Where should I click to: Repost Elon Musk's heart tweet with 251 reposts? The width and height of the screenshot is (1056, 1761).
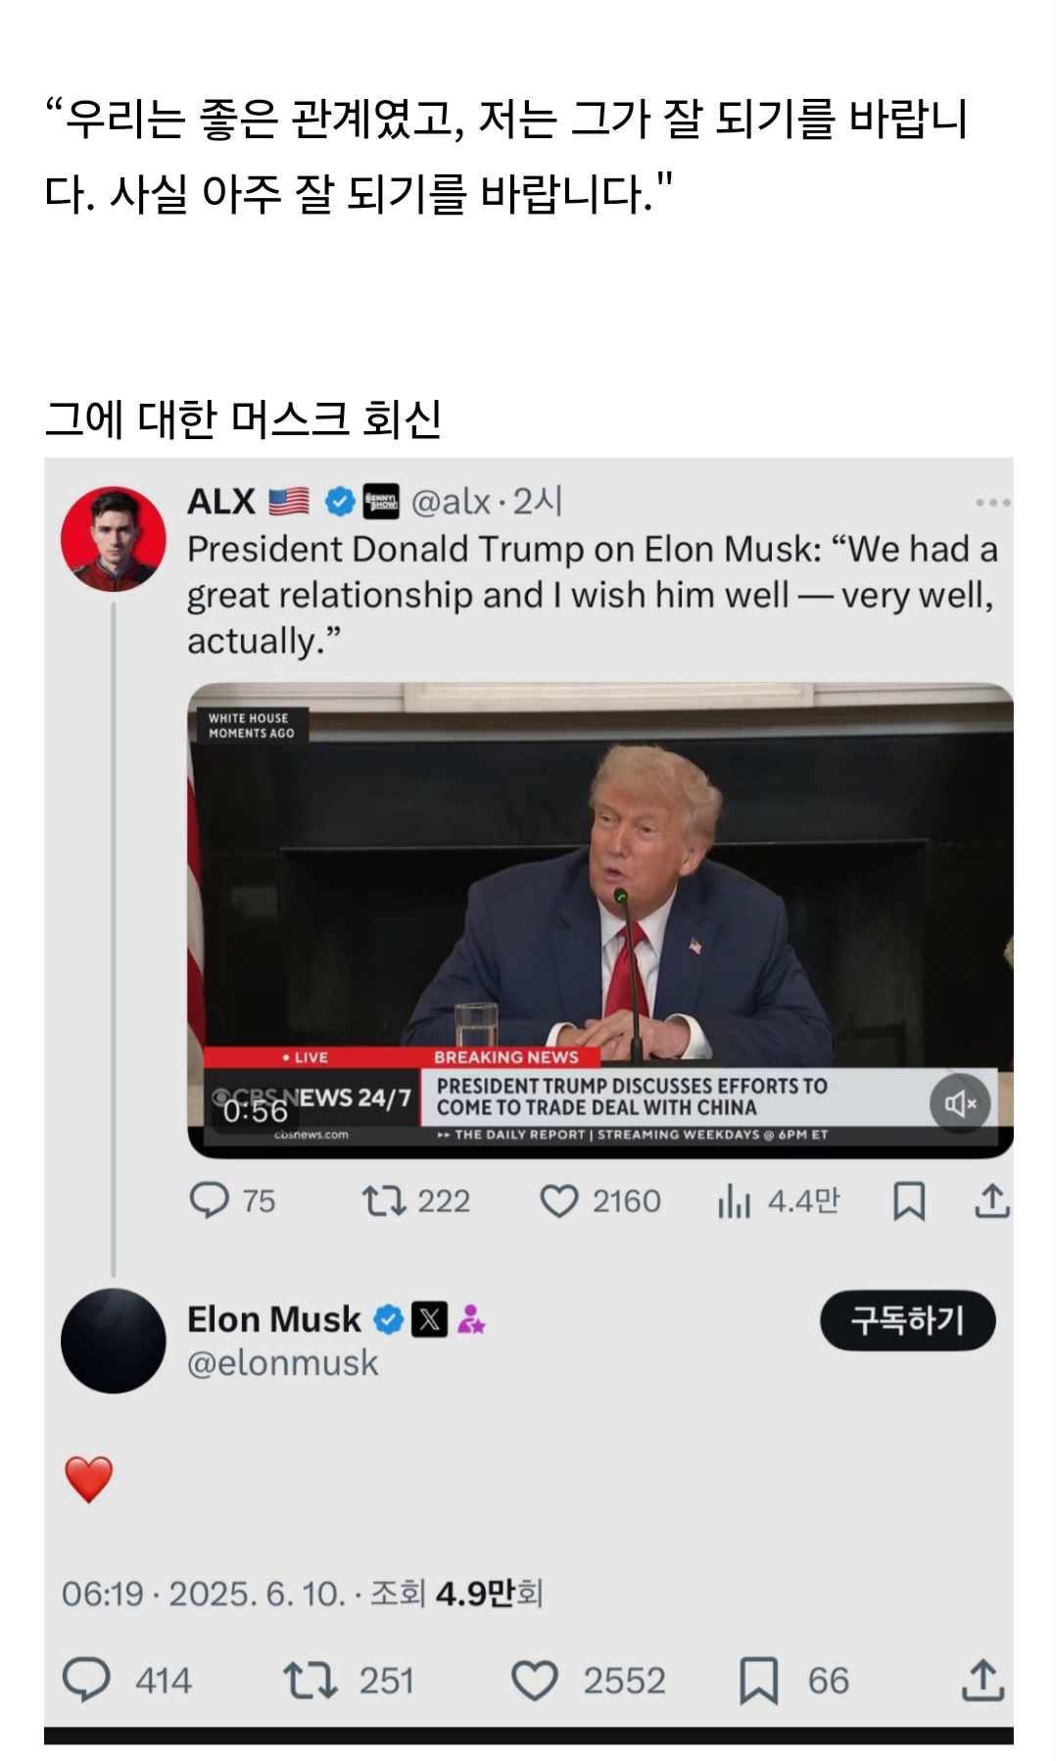pyautogui.click(x=311, y=1680)
